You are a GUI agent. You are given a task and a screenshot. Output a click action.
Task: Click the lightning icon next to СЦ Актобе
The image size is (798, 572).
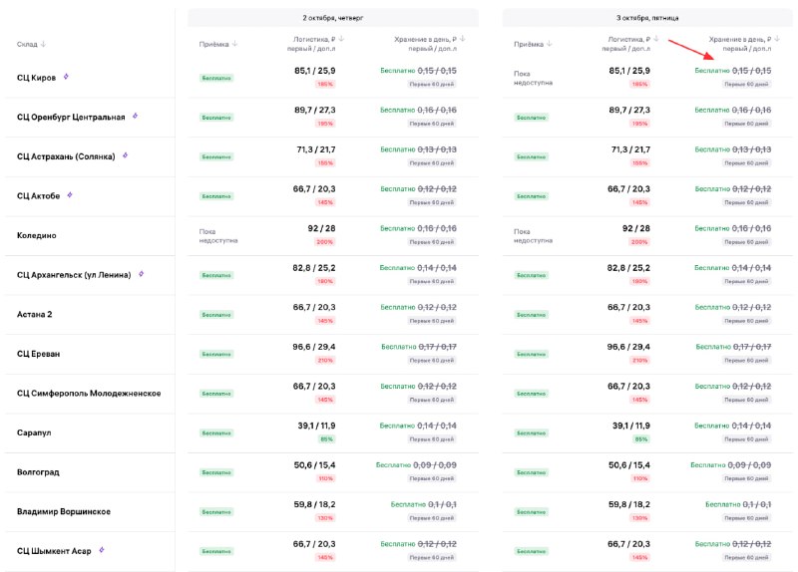click(70, 194)
